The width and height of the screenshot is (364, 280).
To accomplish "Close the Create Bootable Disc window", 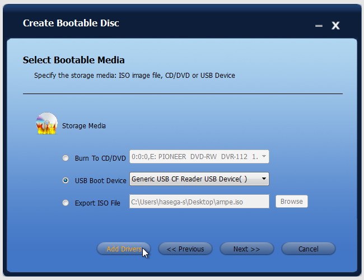I will click(335, 25).
